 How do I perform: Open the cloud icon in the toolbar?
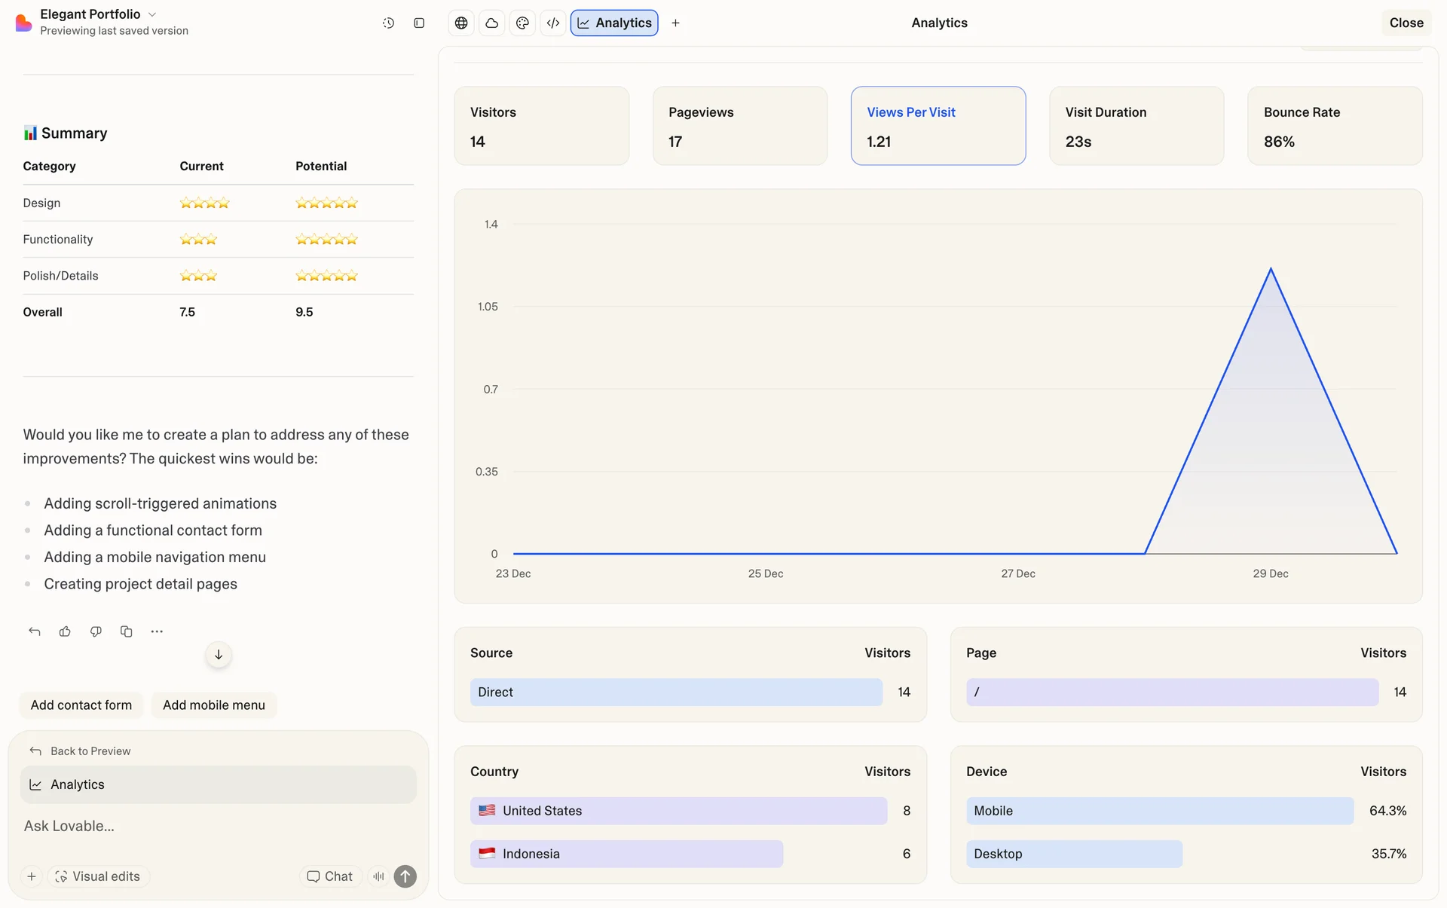[491, 23]
